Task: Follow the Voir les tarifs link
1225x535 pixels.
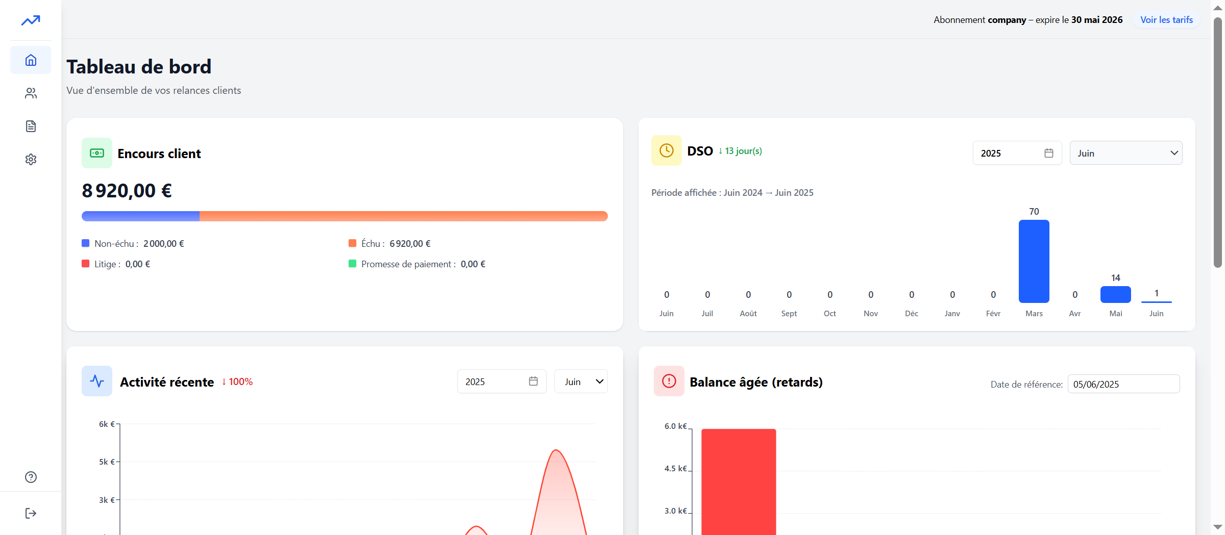Action: click(1167, 20)
